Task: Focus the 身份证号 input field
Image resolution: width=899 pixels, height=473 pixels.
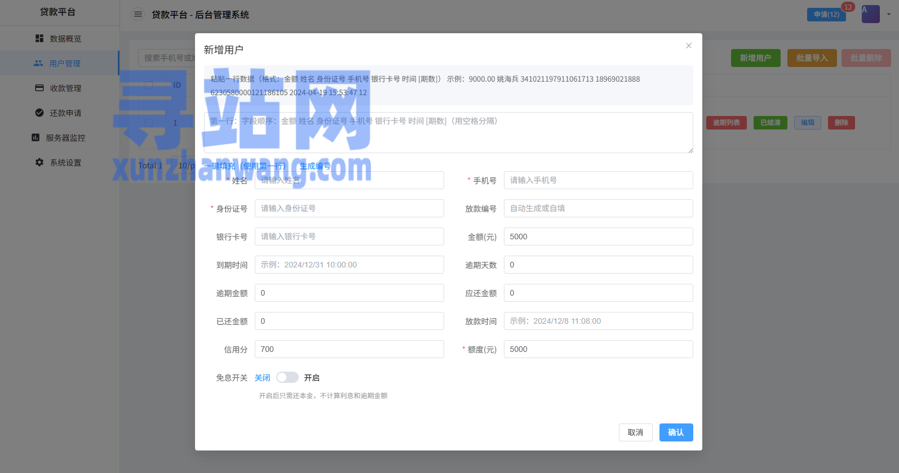Action: click(349, 208)
